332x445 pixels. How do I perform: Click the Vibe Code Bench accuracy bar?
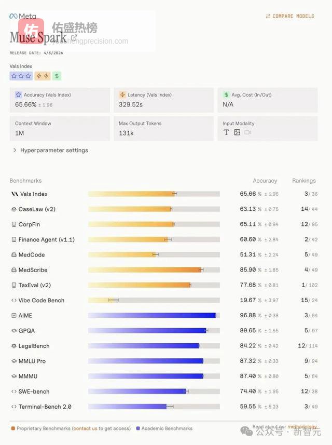coord(154,300)
